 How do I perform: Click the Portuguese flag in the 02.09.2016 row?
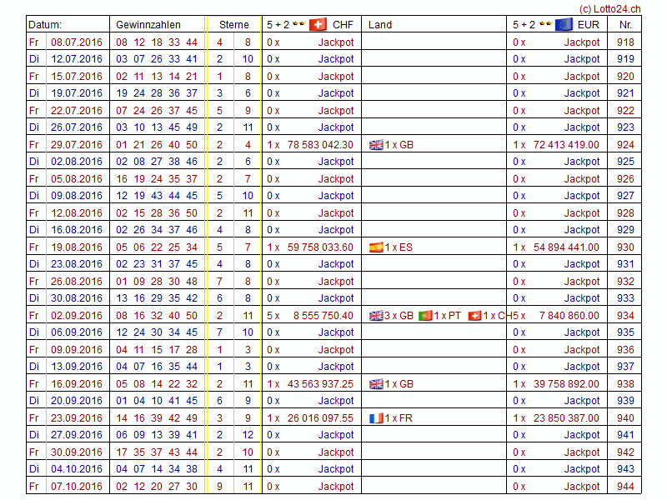(x=424, y=316)
